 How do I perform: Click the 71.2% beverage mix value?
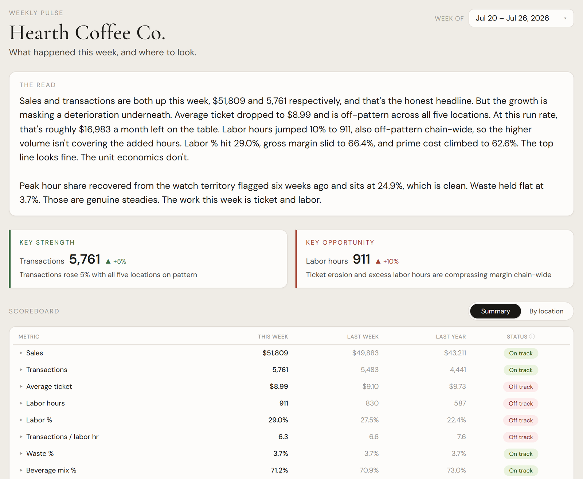pos(279,470)
